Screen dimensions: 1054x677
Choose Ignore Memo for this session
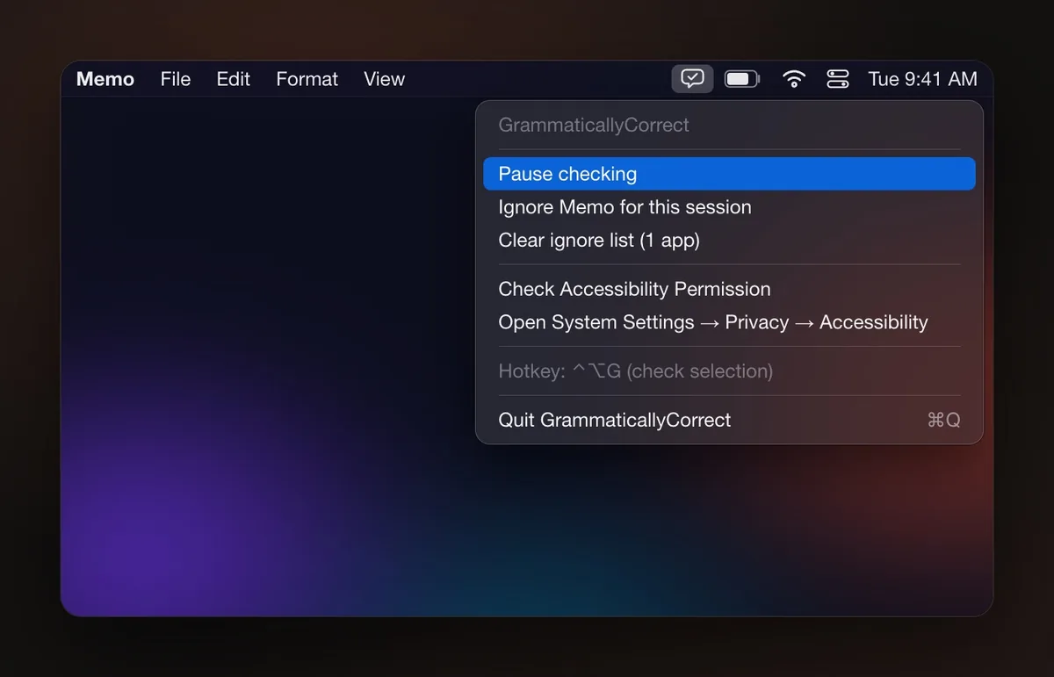point(729,207)
